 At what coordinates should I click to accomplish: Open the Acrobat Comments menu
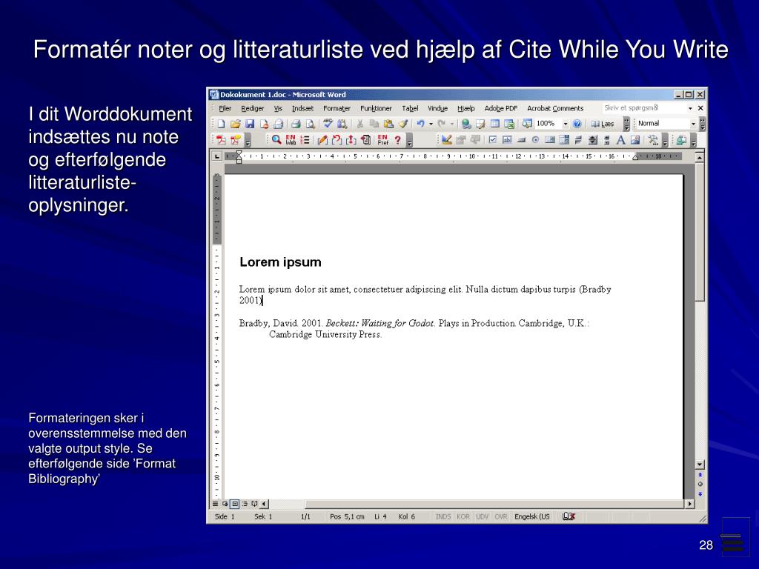point(555,108)
